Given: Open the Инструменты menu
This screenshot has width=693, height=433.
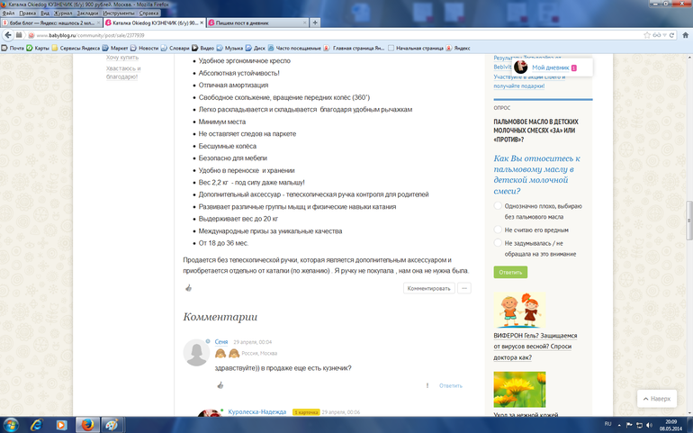Looking at the screenshot, I should pos(119,13).
